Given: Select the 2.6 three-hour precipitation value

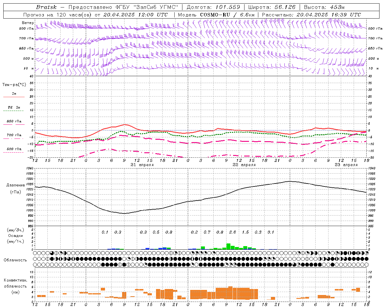Looking at the screenshot, I should tap(232, 232).
